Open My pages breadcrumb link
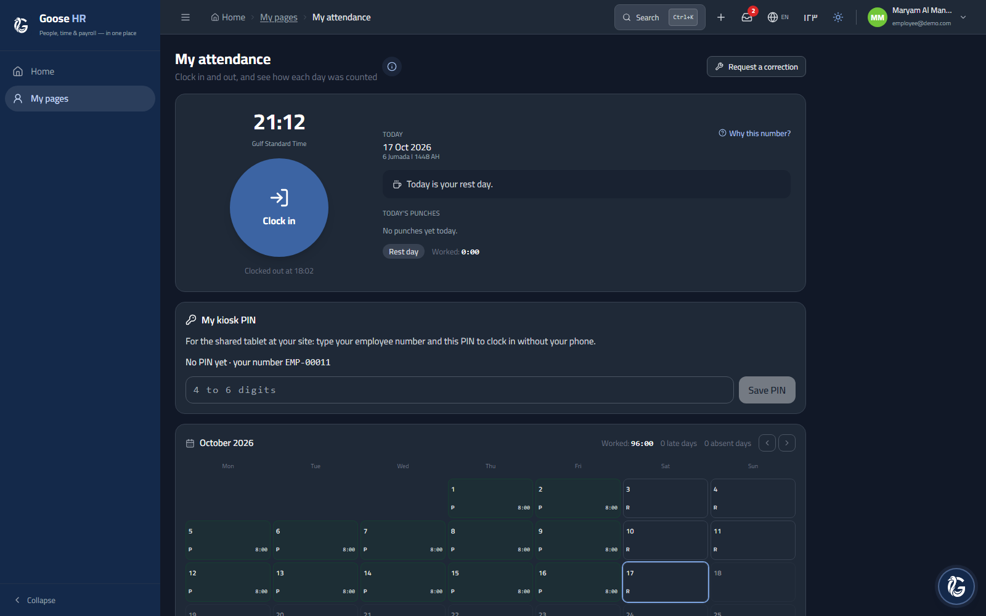The width and height of the screenshot is (986, 616). [x=279, y=17]
